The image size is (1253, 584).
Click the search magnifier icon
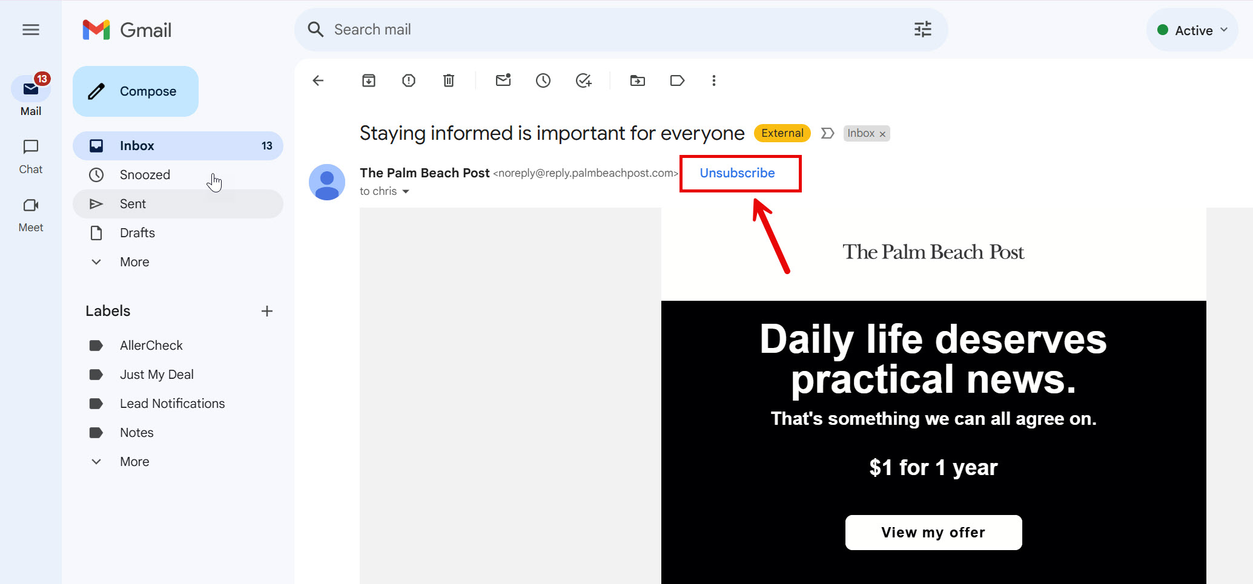(316, 29)
